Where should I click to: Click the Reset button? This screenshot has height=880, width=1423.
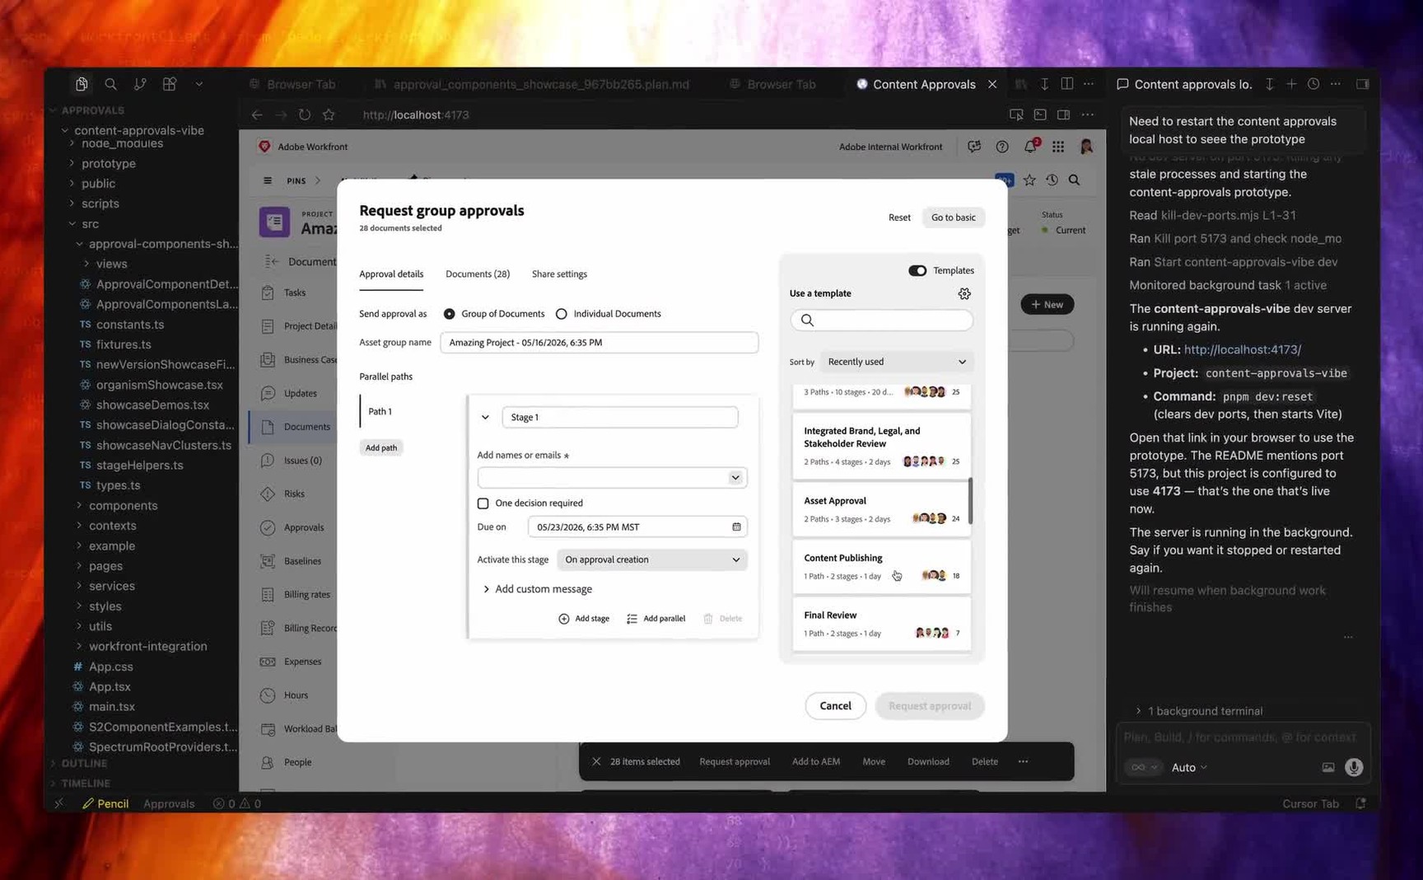[899, 218]
